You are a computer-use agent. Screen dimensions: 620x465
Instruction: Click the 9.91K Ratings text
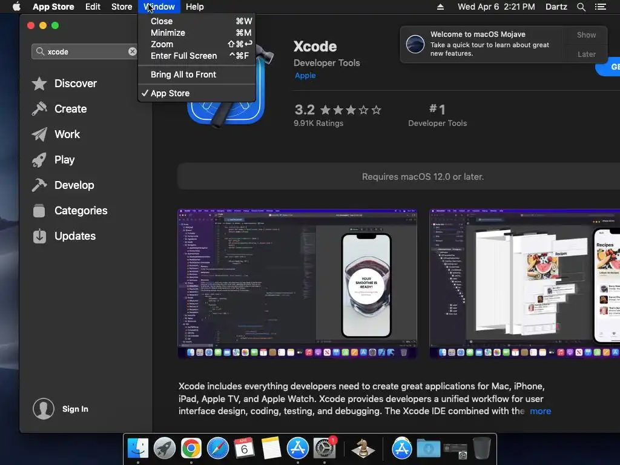[x=318, y=124]
